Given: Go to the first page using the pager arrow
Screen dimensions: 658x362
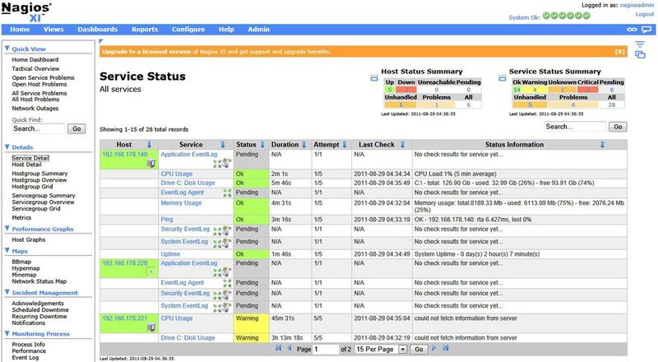Looking at the screenshot, I should point(277,349).
